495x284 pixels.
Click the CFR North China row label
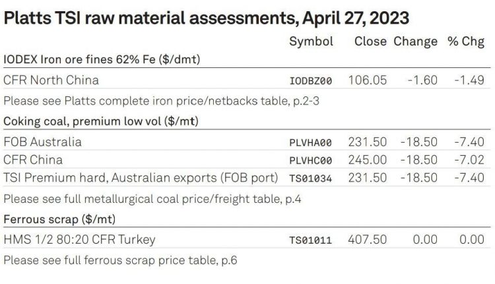pos(51,80)
